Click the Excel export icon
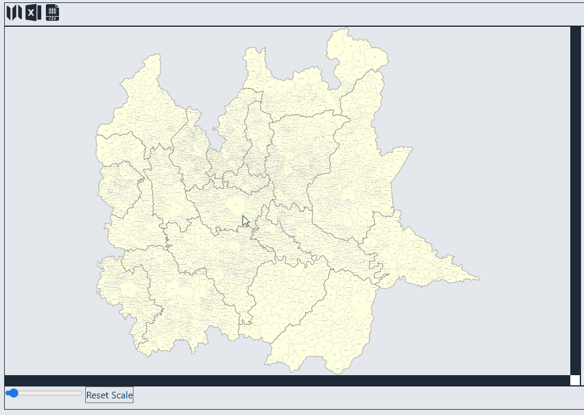This screenshot has height=415, width=584. [33, 12]
